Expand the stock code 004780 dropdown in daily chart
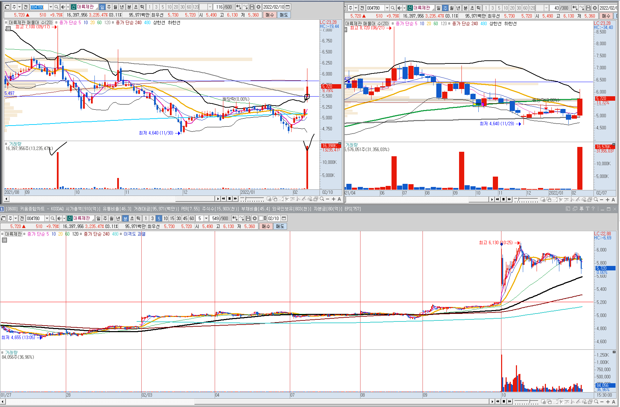The width and height of the screenshot is (620, 407). tap(51, 7)
